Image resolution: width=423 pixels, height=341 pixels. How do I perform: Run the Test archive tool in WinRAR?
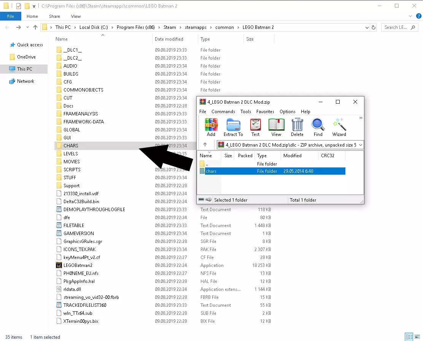click(255, 128)
